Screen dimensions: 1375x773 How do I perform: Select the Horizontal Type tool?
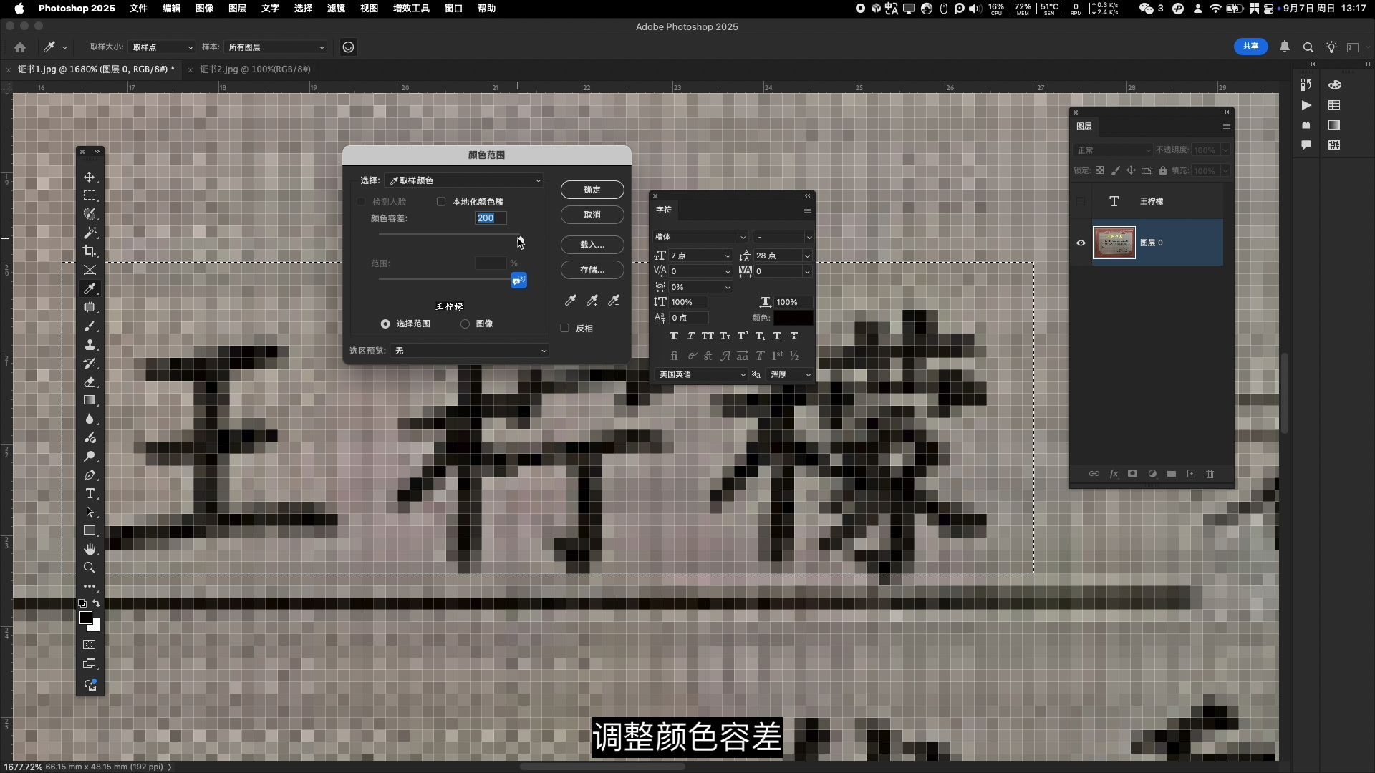(x=90, y=493)
